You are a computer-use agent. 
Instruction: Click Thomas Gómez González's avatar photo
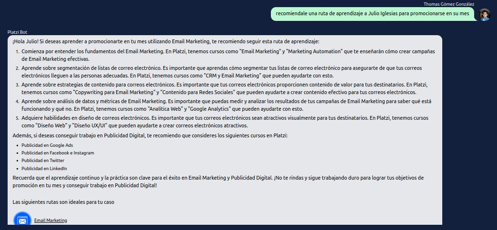(x=484, y=15)
